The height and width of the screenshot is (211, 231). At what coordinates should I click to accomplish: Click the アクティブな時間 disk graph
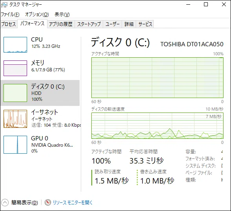point(157,78)
